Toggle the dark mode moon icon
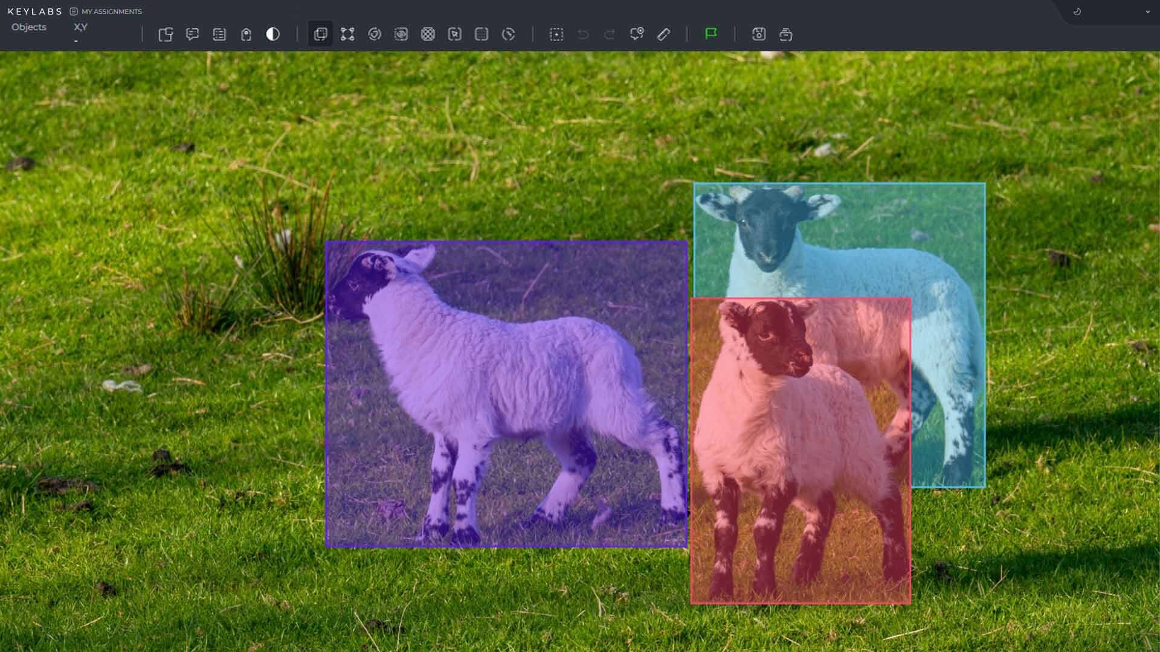This screenshot has width=1160, height=652. coord(1077,11)
